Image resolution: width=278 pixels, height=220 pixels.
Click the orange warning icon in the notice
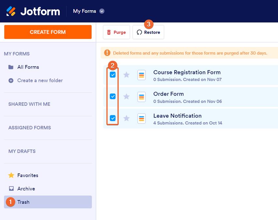[107, 53]
